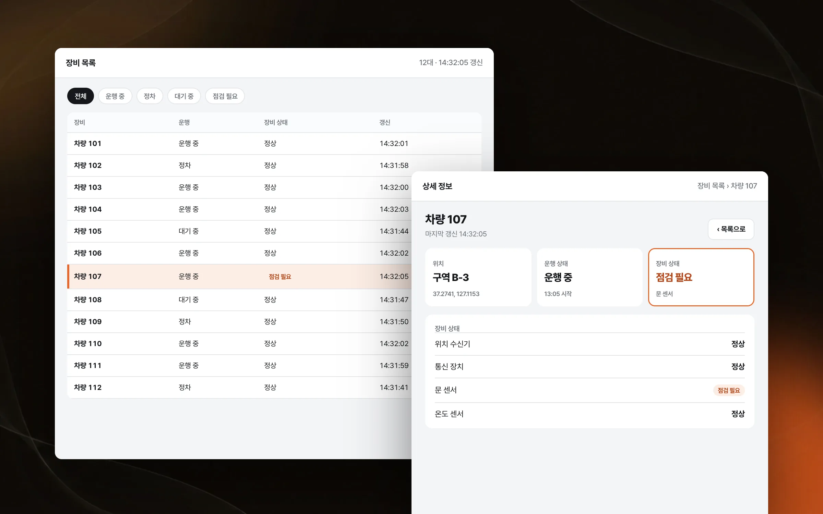Click 14:32:01 timestamp for 차량 101

tap(394, 144)
